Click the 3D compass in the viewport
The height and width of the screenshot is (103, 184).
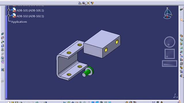(168, 13)
